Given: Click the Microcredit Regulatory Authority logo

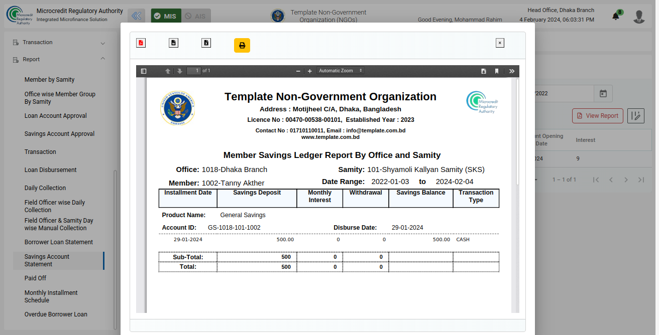Looking at the screenshot, I should point(20,16).
